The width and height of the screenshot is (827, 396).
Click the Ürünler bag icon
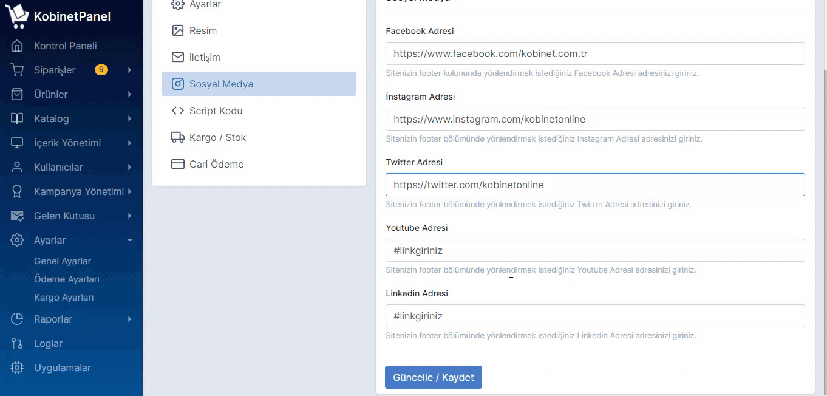(x=17, y=94)
